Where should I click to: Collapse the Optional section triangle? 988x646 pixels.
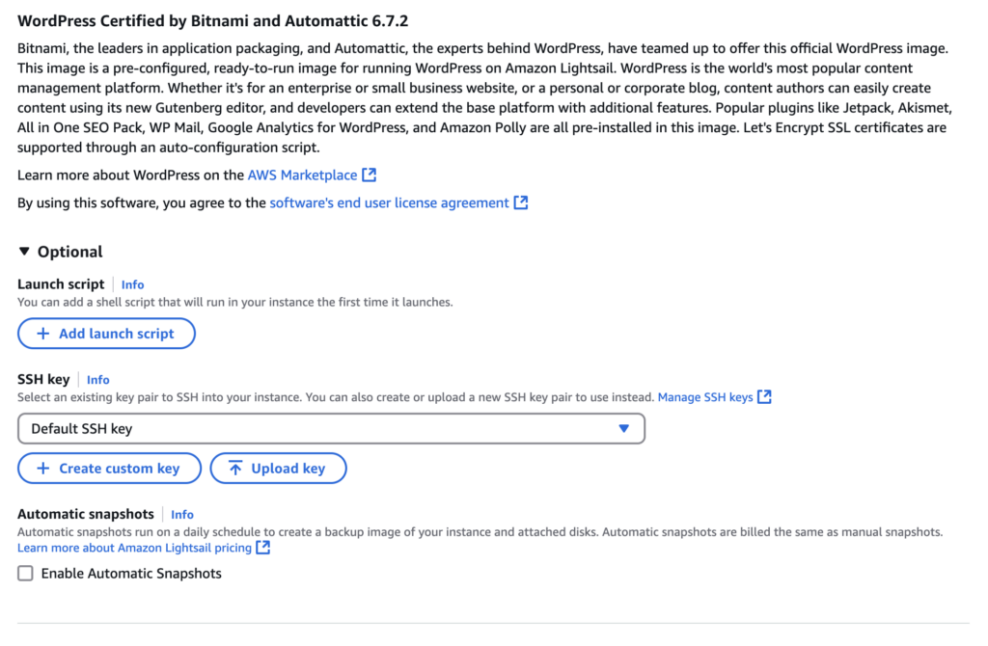[x=24, y=252]
